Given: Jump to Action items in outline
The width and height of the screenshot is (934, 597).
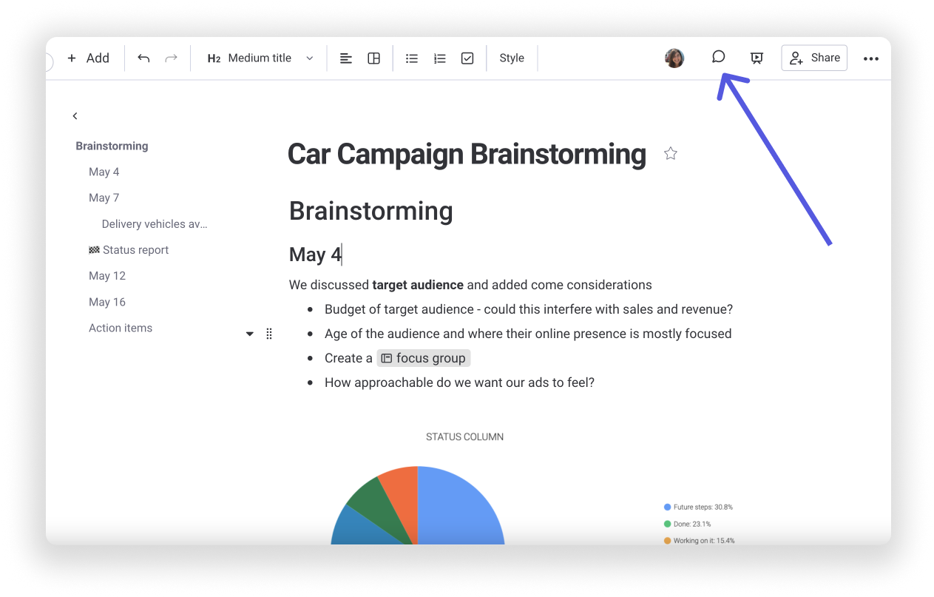Looking at the screenshot, I should pos(121,328).
